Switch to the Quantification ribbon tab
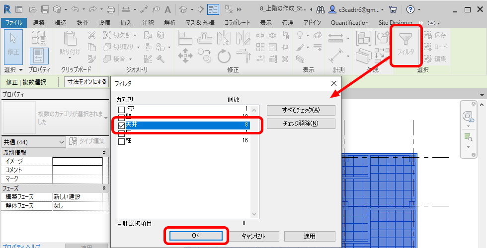487x248 pixels. pos(350,23)
